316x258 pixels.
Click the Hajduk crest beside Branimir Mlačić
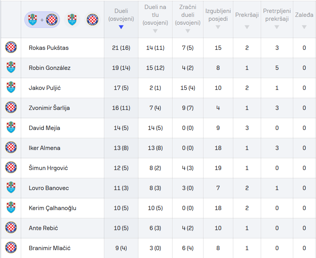coord(11,248)
